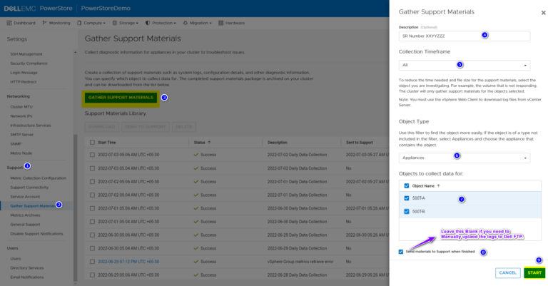Uncheck the 500T-B appliance checkbox
Viewport: 548px width, 286px height.
pos(407,212)
